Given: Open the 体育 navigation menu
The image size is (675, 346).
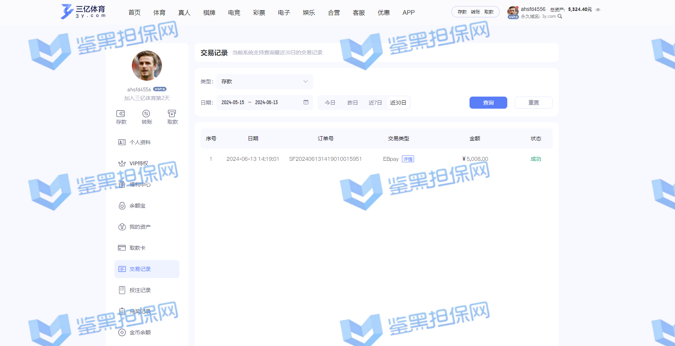Looking at the screenshot, I should pyautogui.click(x=159, y=13).
